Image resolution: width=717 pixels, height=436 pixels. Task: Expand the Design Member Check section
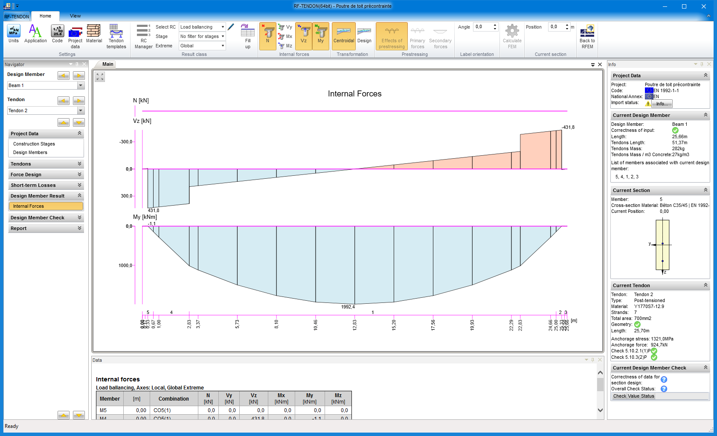pos(46,218)
